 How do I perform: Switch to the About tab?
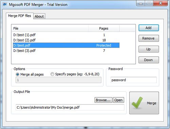[x=39, y=16]
